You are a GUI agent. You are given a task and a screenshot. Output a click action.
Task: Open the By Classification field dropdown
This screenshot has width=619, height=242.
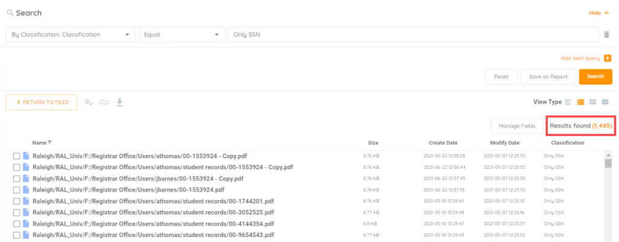(70, 35)
